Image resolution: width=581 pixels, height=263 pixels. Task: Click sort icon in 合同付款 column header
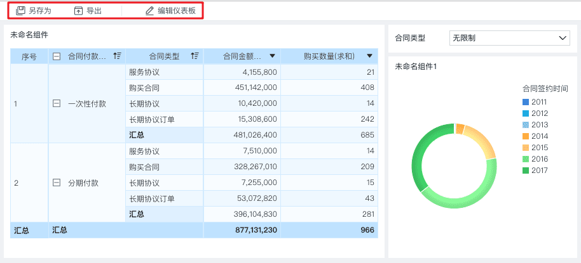117,56
